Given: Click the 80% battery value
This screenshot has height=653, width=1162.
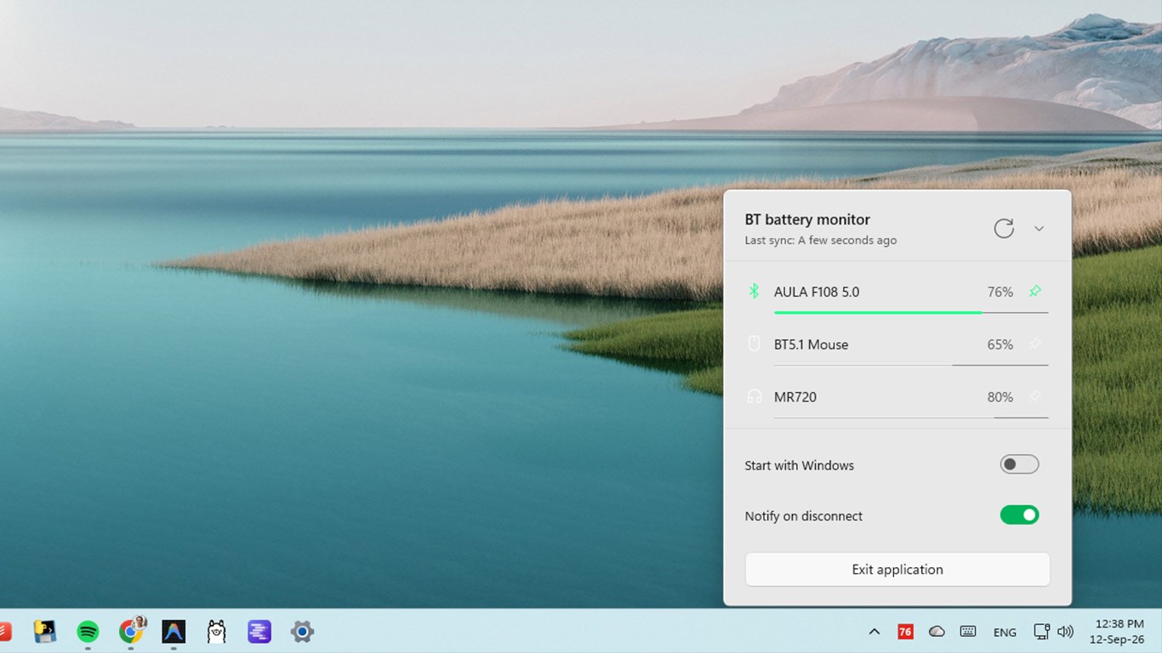Looking at the screenshot, I should (x=1000, y=397).
